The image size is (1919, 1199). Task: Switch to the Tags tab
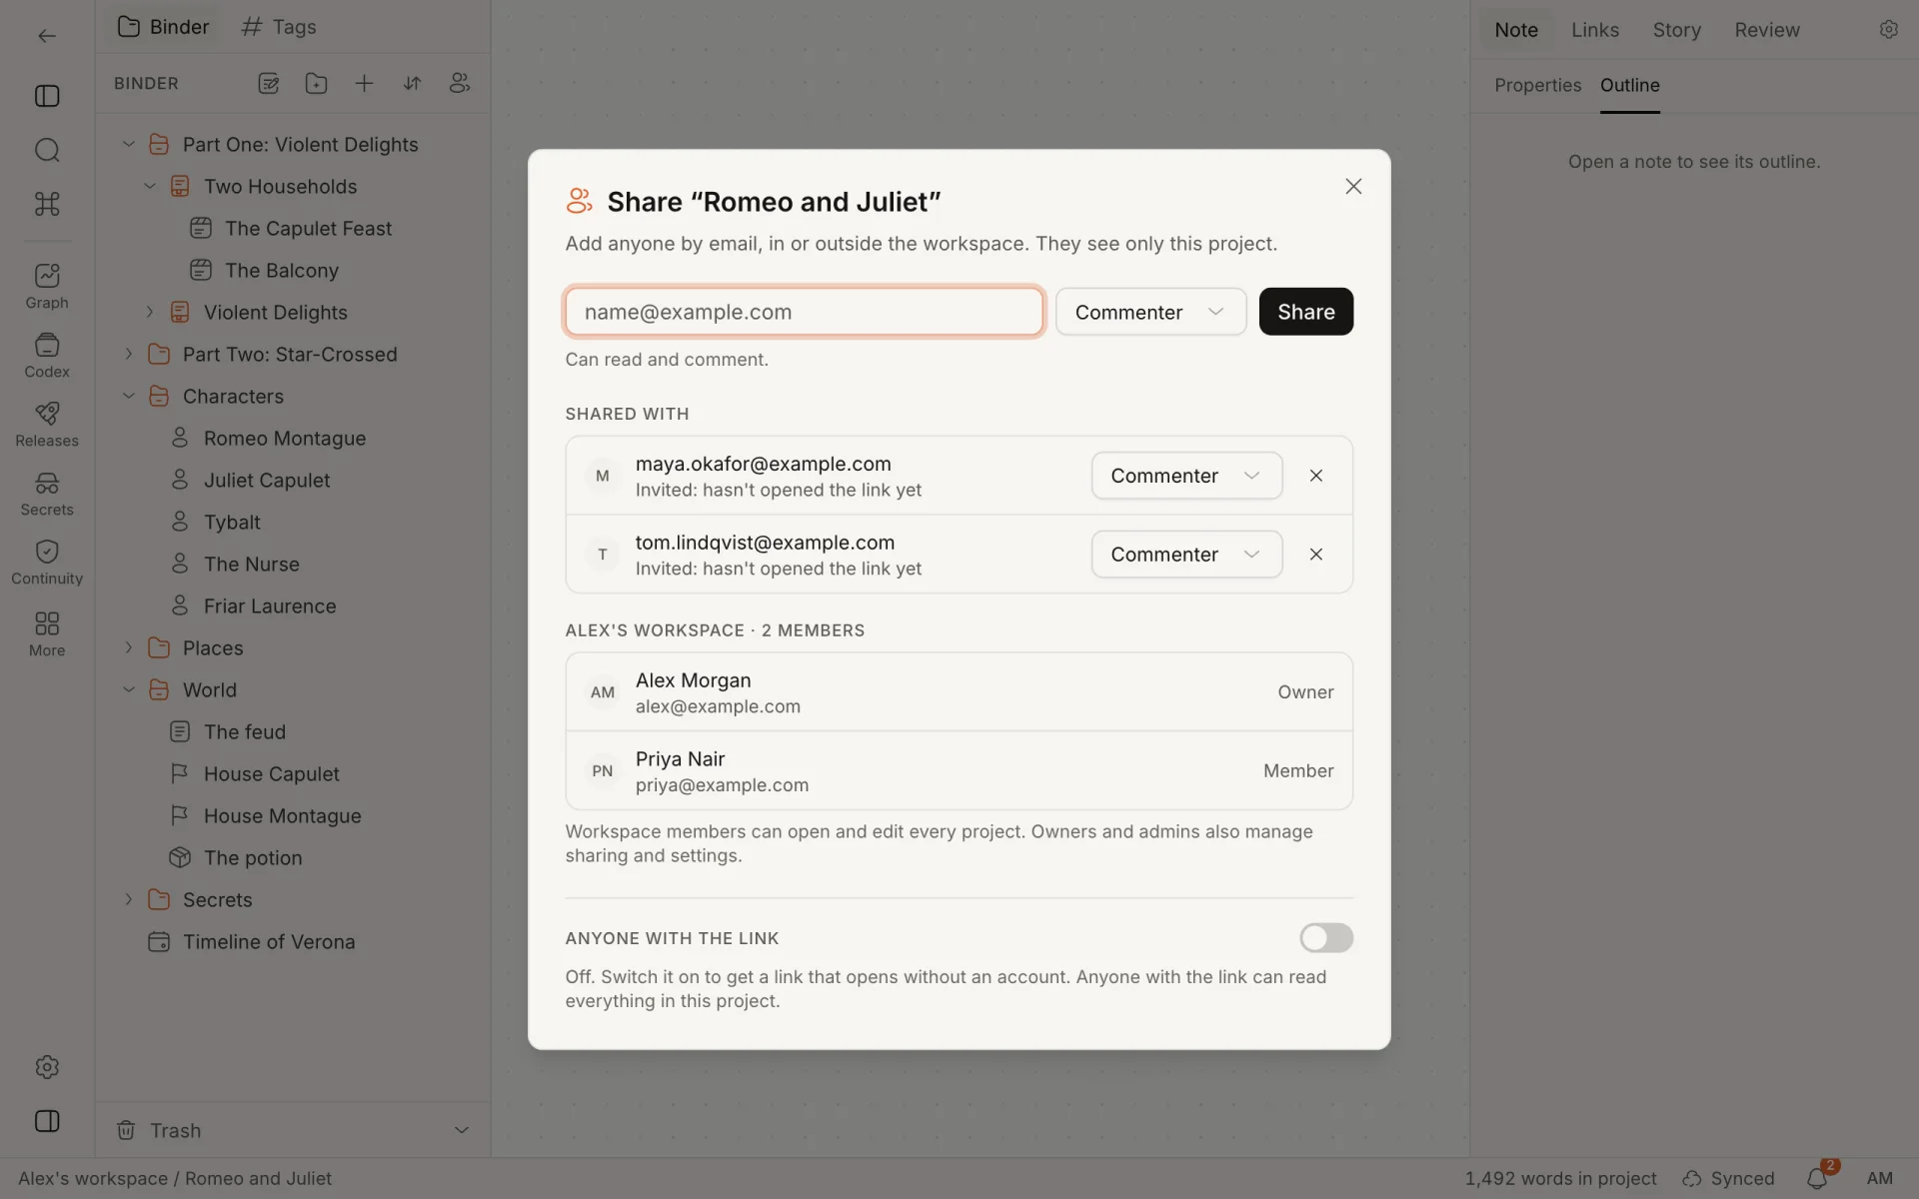coord(279,27)
